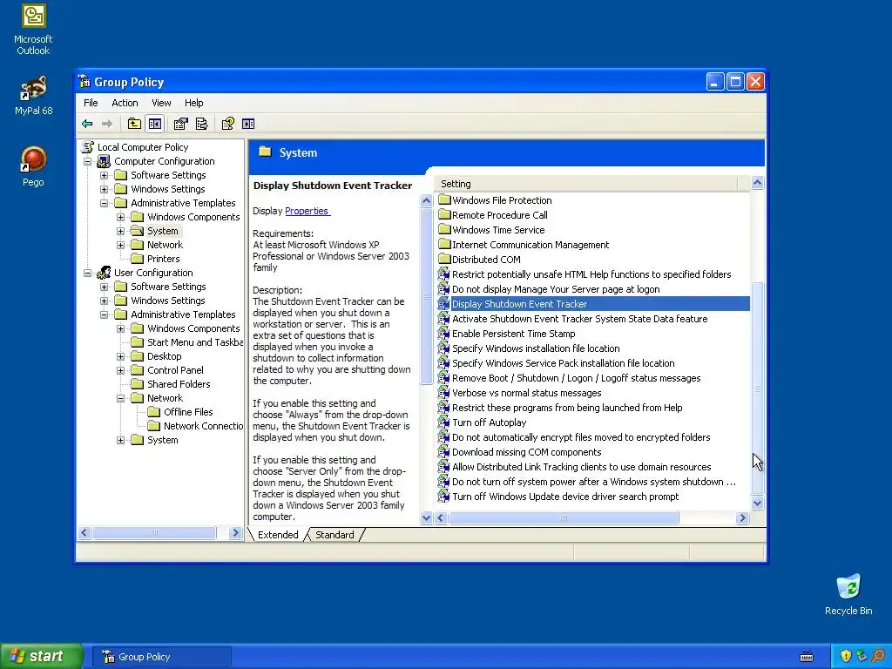Toggle the Show/Hide Console Tree icon

[x=155, y=124]
